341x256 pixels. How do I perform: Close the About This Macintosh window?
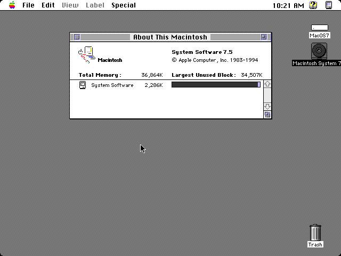point(77,37)
